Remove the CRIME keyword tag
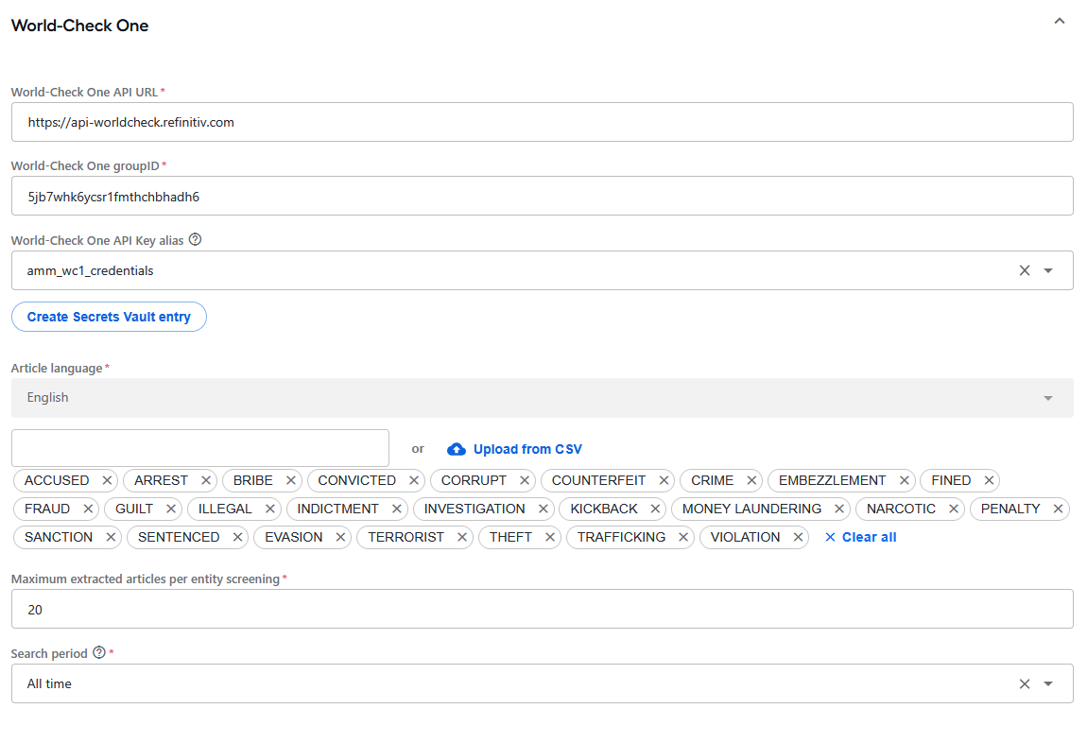The image size is (1087, 743). (x=751, y=480)
